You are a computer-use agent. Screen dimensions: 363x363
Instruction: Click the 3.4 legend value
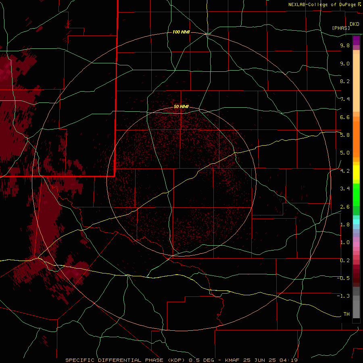point(345,189)
